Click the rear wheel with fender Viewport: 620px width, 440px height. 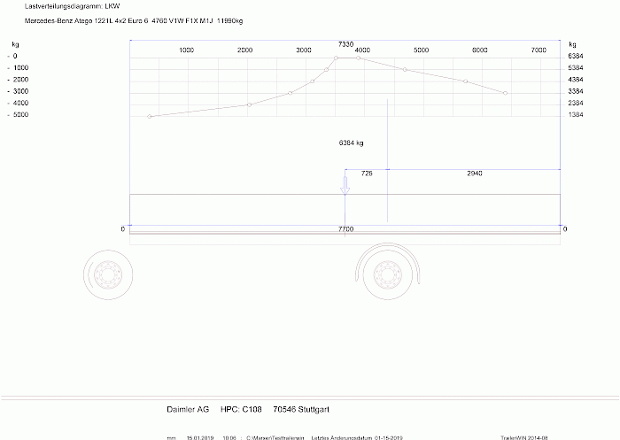tap(387, 274)
